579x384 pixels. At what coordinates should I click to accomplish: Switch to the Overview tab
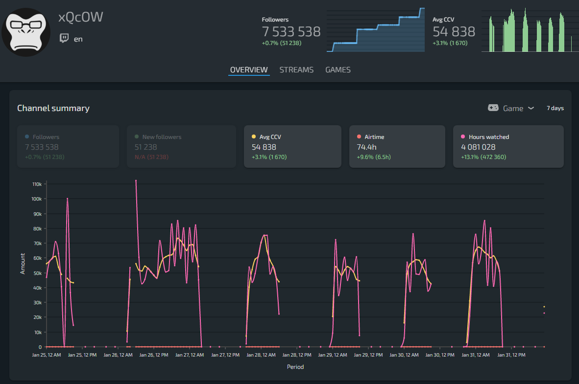(249, 70)
